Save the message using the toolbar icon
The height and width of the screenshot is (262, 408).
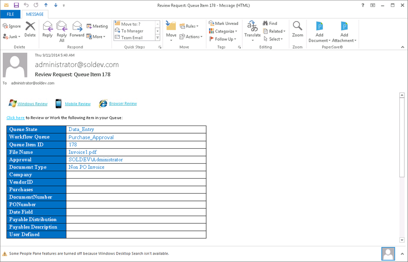coord(16,5)
